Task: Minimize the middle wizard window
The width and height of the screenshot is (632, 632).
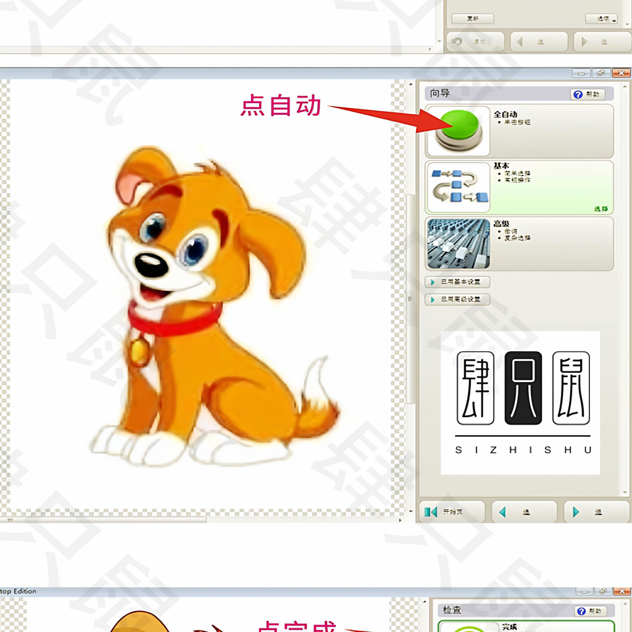Action: pos(581,73)
